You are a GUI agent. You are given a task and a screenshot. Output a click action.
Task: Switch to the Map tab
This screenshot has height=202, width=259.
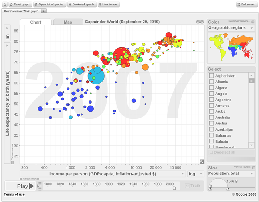point(68,22)
